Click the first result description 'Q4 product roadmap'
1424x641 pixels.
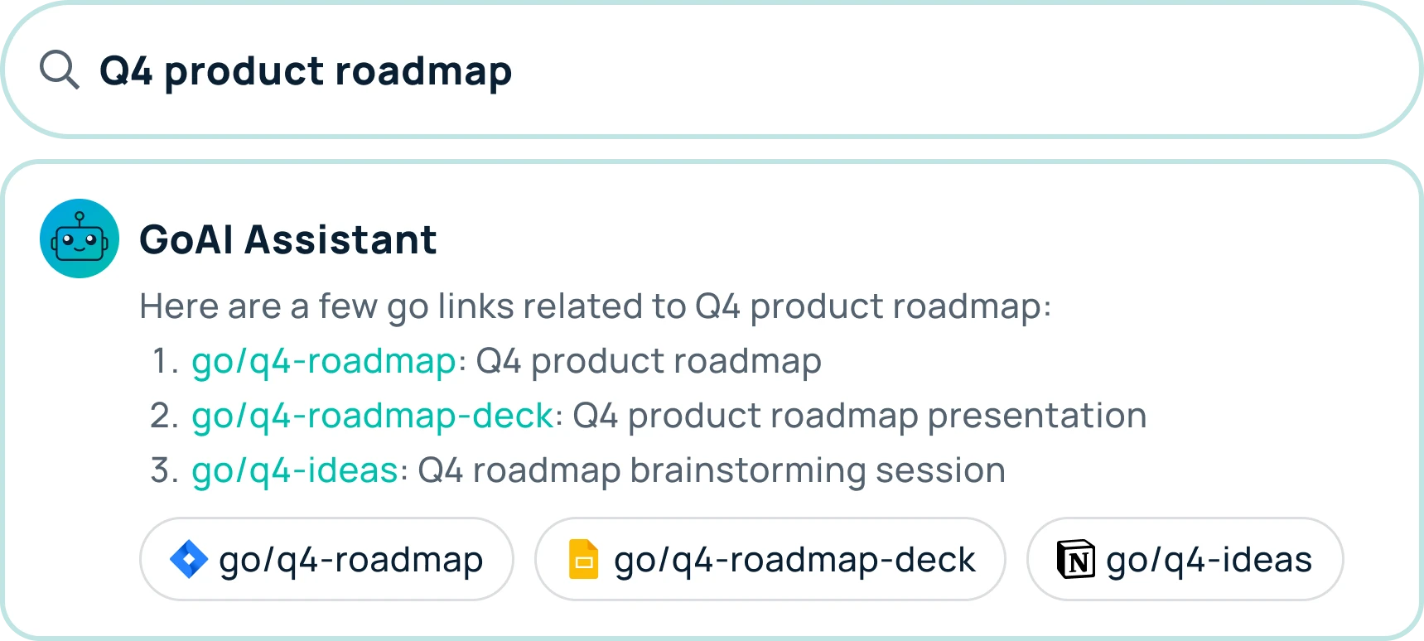click(x=649, y=362)
